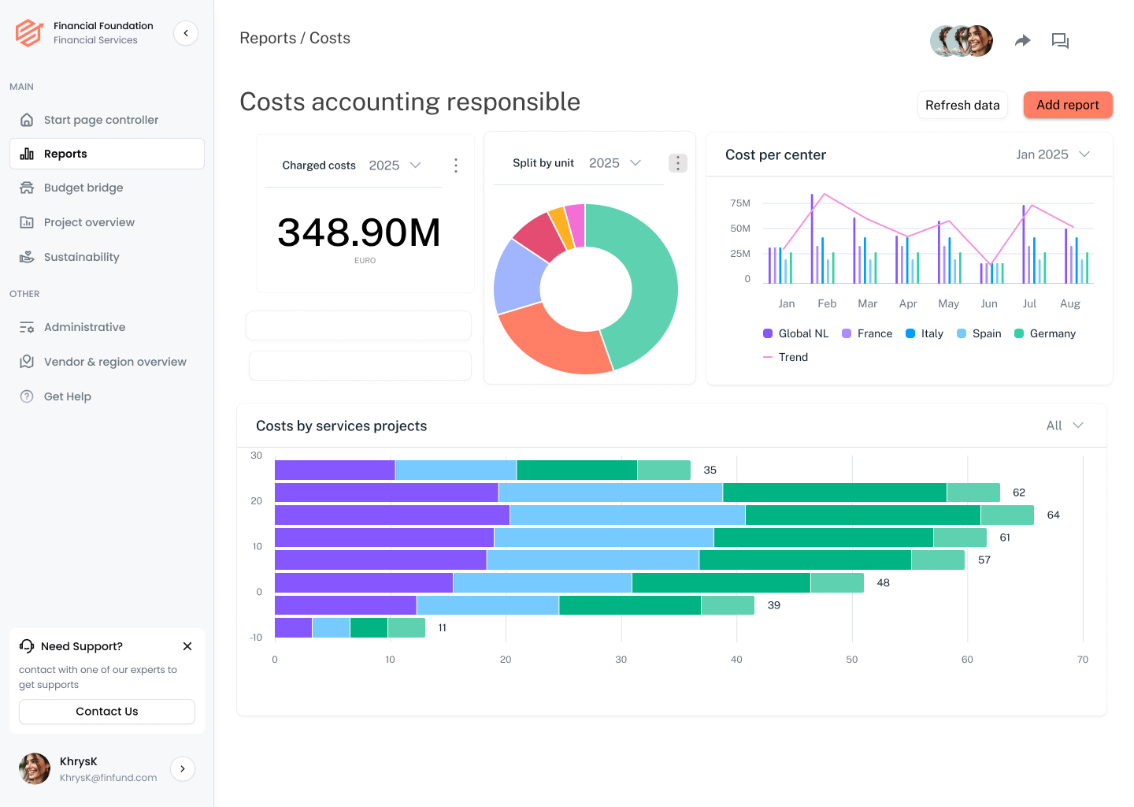Click the share arrow icon

tap(1022, 41)
